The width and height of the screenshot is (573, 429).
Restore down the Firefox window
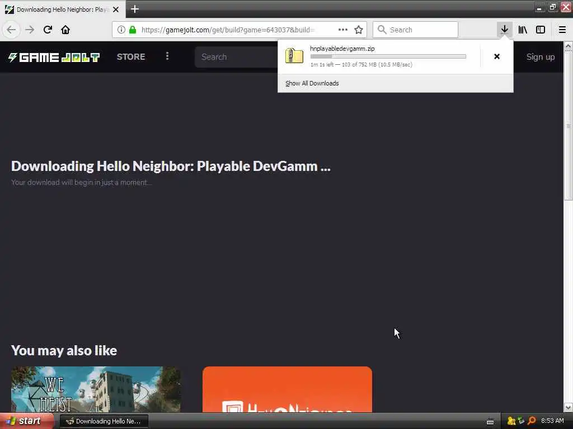pos(552,7)
